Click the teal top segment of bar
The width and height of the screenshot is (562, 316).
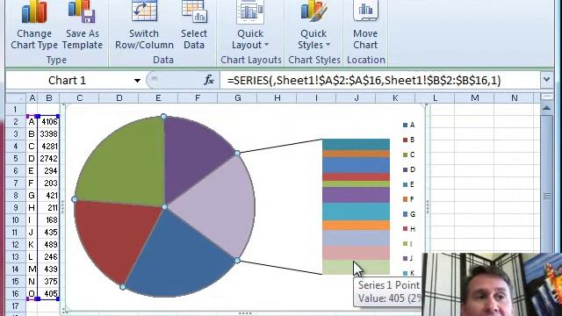[356, 144]
